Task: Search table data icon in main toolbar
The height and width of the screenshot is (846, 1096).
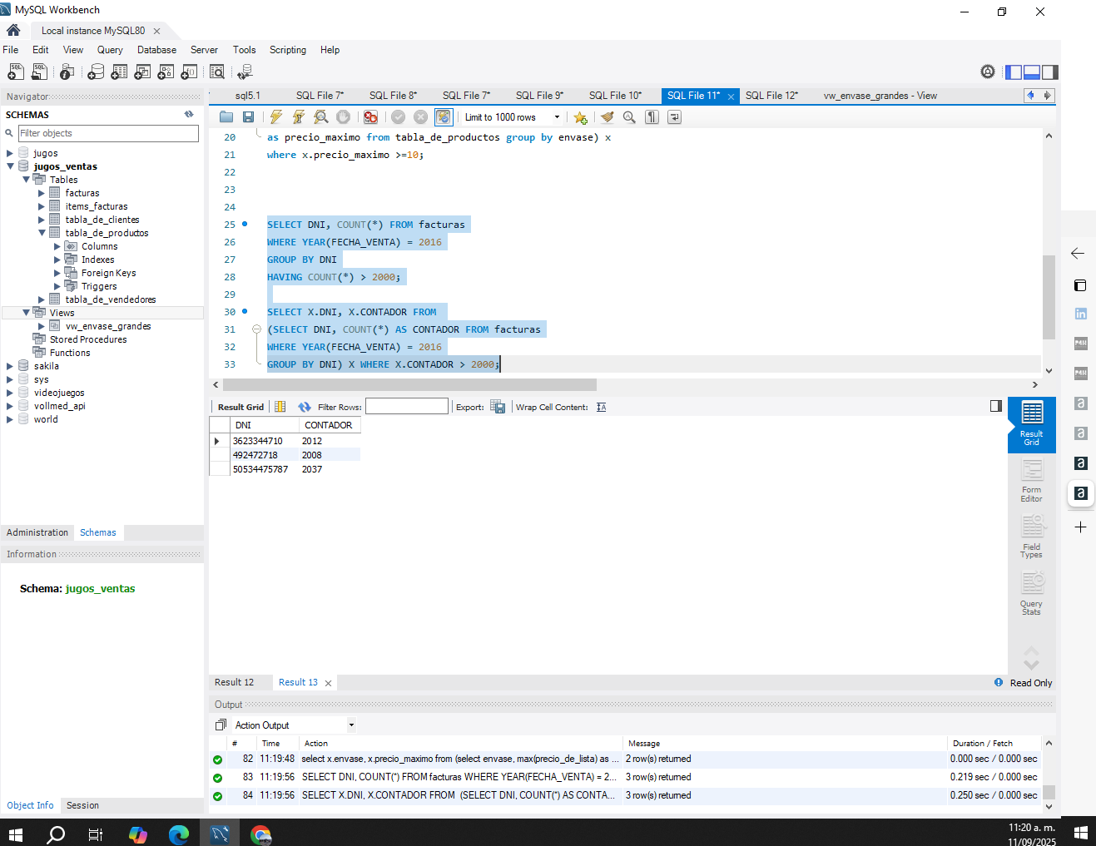Action: (217, 72)
